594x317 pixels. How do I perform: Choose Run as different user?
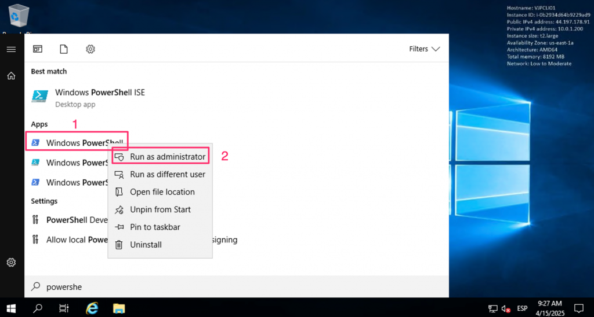[x=167, y=174]
